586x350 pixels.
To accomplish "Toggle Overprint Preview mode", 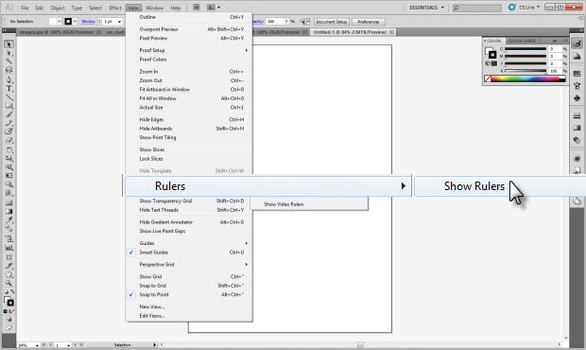I will click(x=189, y=29).
